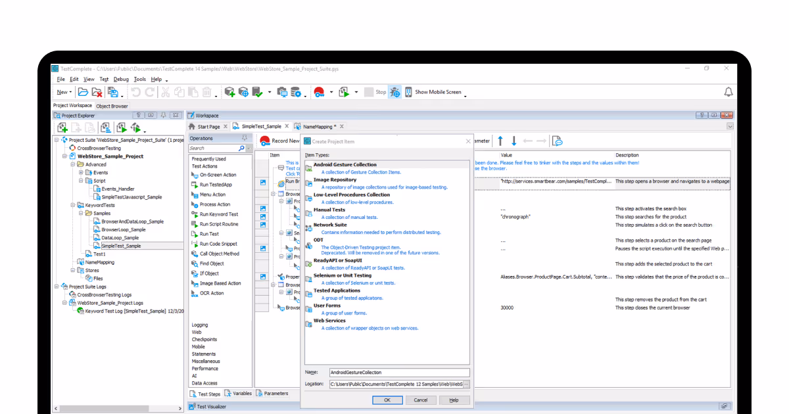Pin the Operations panel with pushpin icon

[x=245, y=138]
